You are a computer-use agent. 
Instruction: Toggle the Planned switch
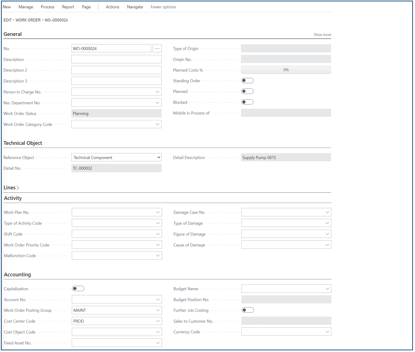[247, 91]
